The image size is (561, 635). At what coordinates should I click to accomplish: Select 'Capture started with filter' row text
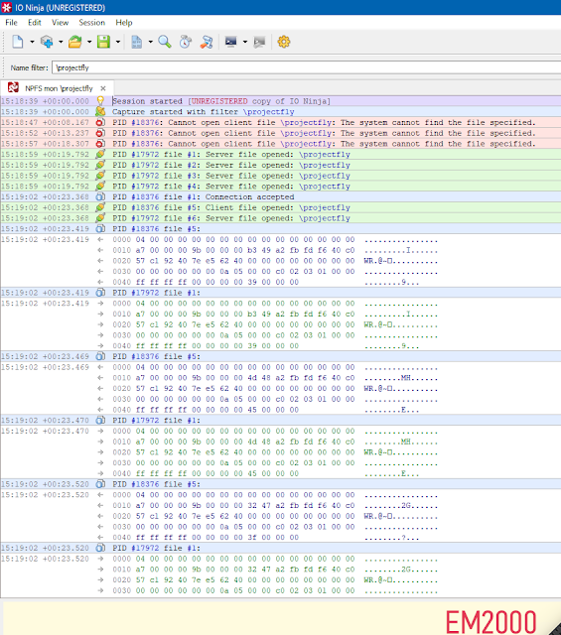coord(204,111)
